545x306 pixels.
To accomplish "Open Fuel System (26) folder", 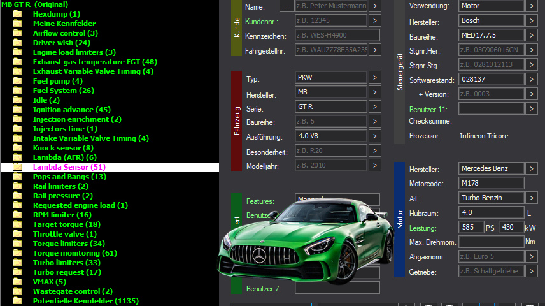I will 63,91.
